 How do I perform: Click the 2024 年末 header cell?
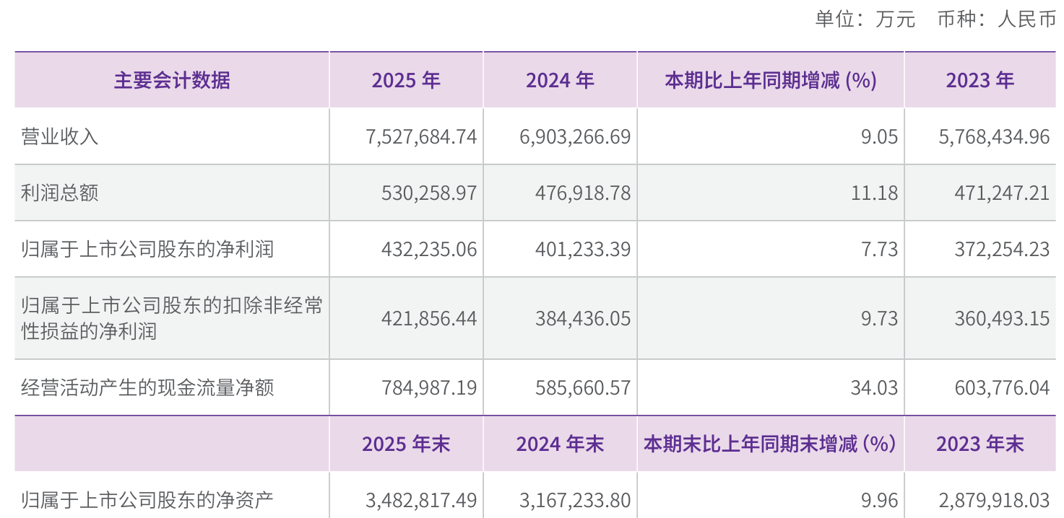pyautogui.click(x=560, y=444)
